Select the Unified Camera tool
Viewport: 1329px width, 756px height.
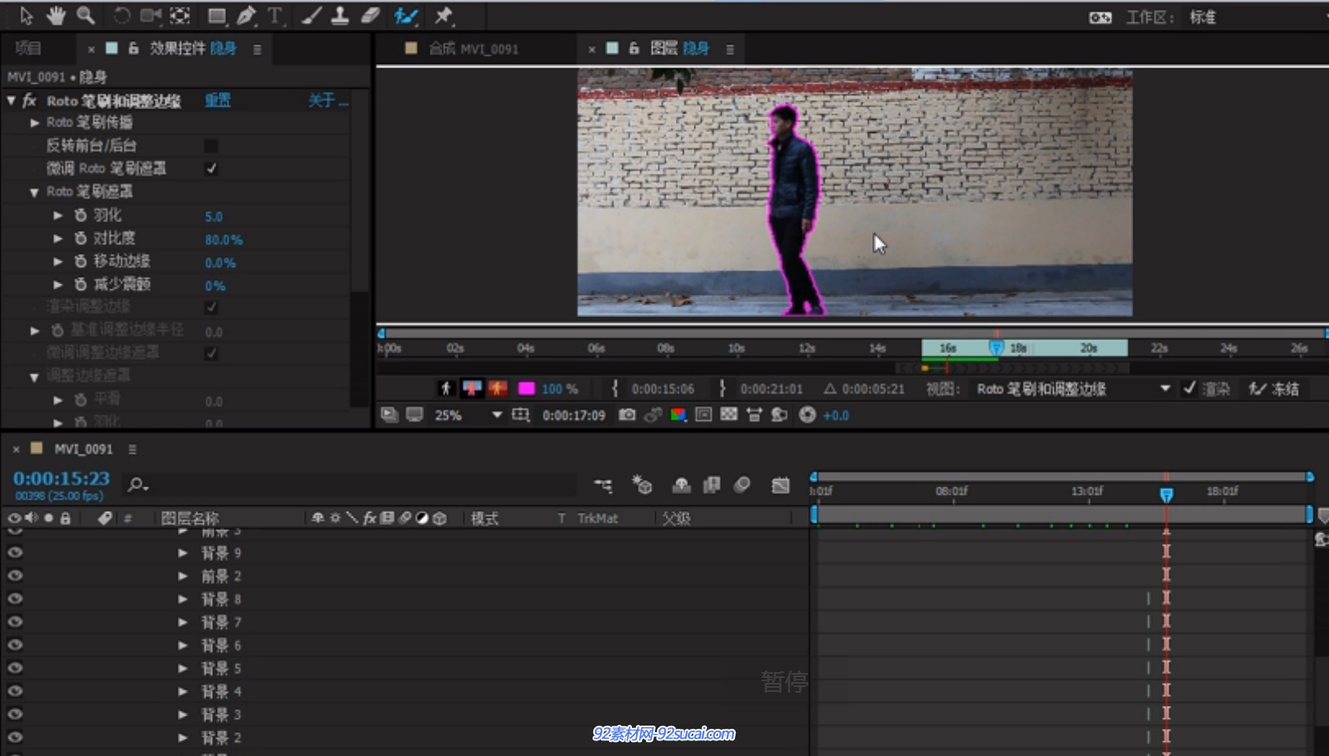click(151, 16)
